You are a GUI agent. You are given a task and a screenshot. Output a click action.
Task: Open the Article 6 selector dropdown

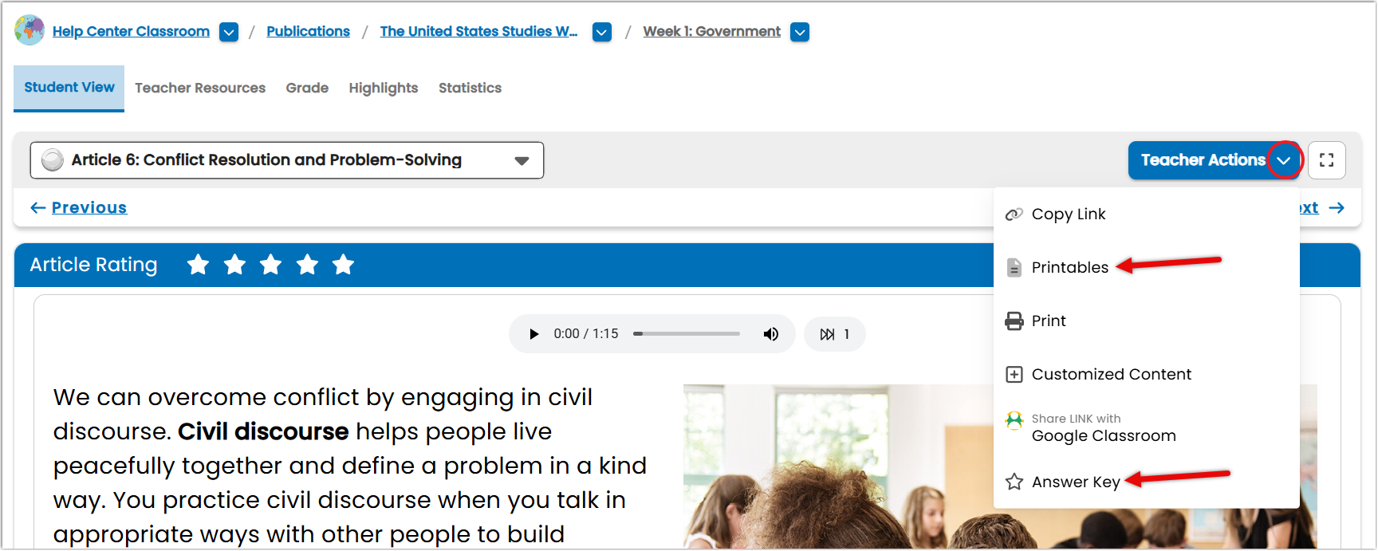pos(287,160)
